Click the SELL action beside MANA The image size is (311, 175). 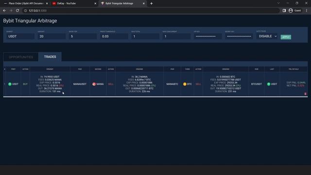point(111,84)
